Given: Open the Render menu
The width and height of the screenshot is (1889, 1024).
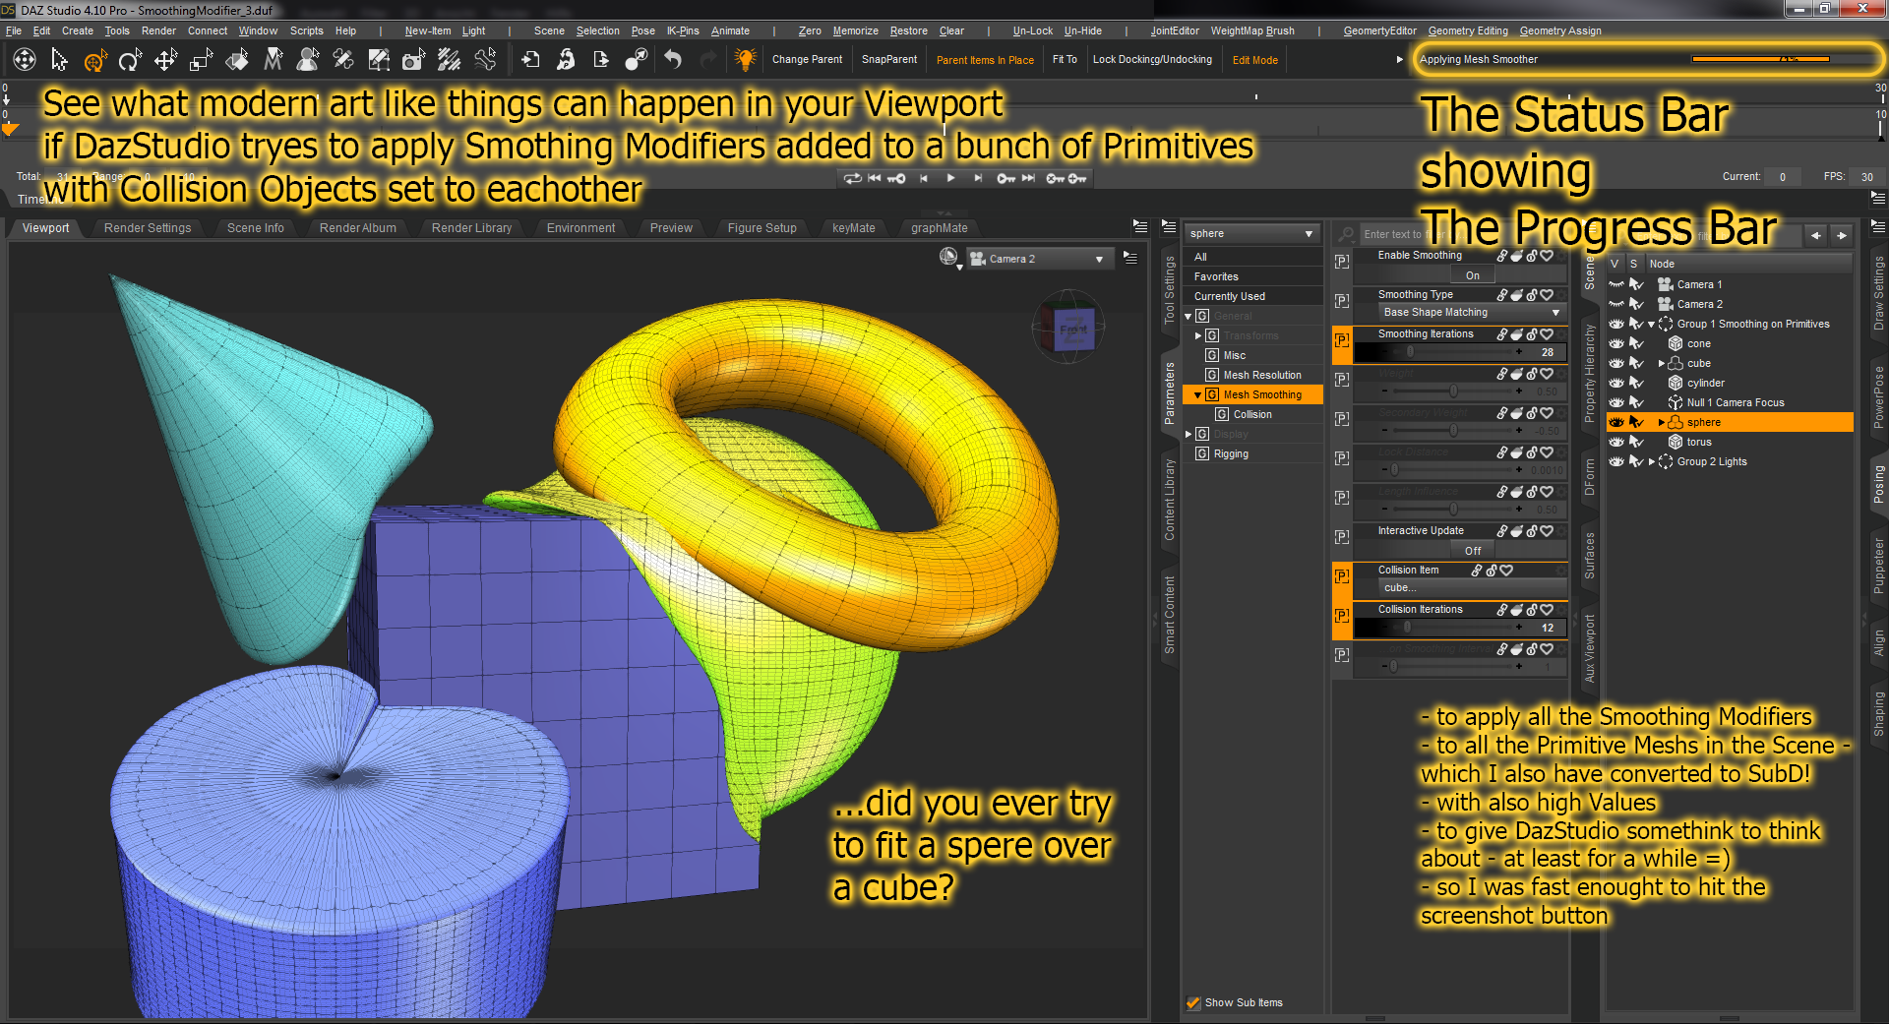Looking at the screenshot, I should pyautogui.click(x=158, y=31).
